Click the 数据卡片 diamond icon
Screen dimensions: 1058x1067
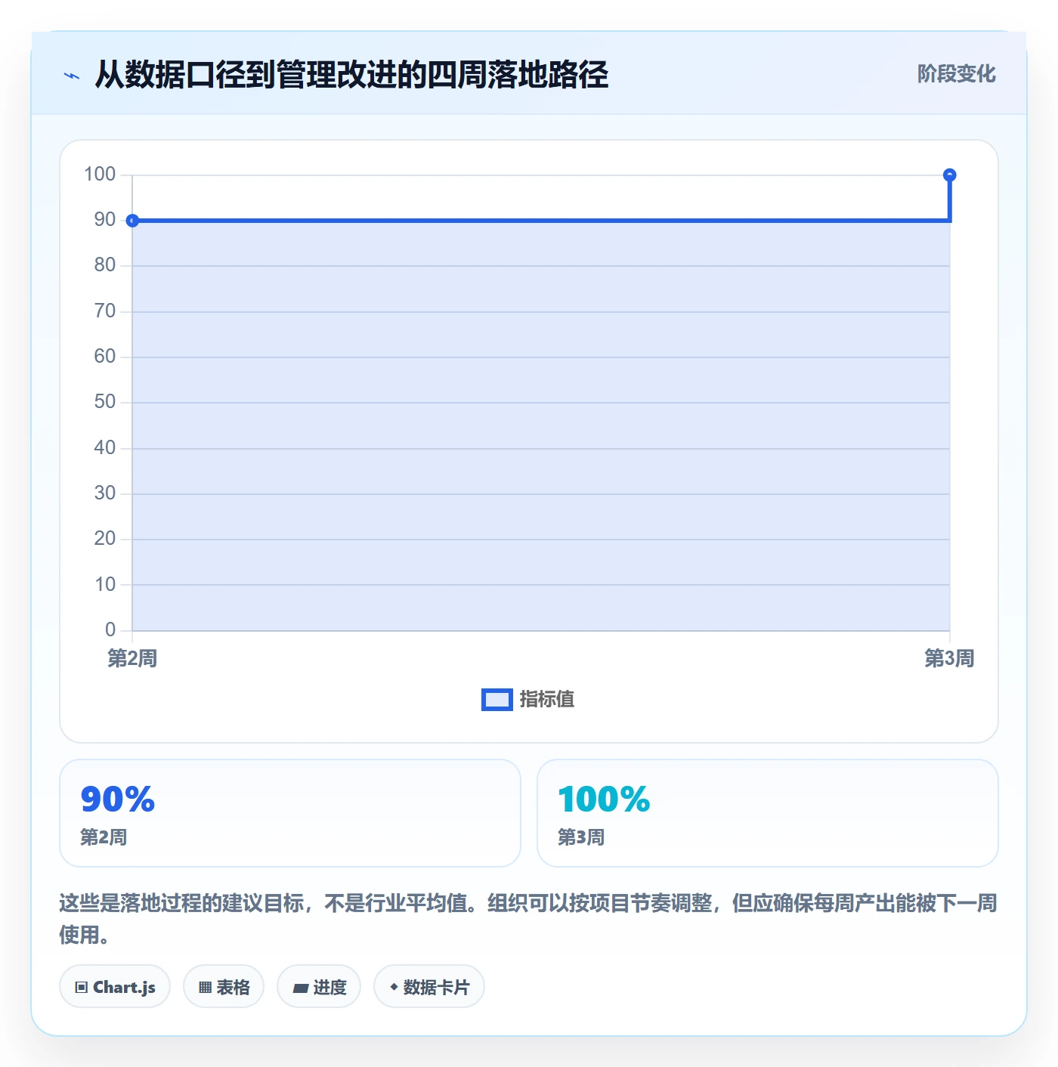point(394,987)
